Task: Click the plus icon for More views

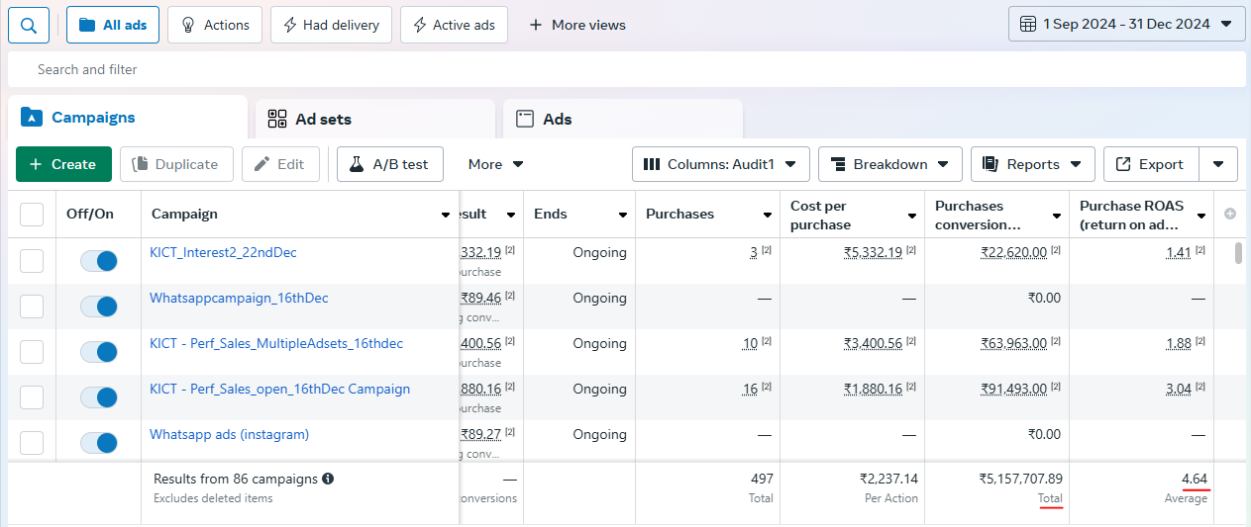Action: 536,25
